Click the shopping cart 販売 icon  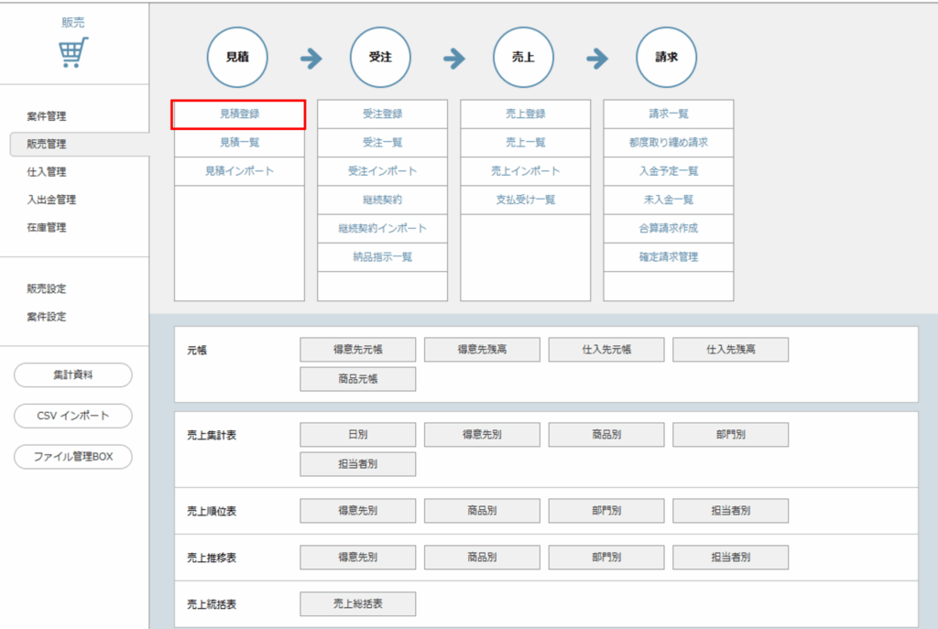(x=74, y=54)
